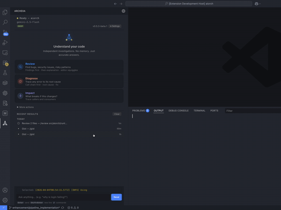This screenshot has height=210, width=281.
Task: Switch to the Ports tab
Action: click(214, 111)
